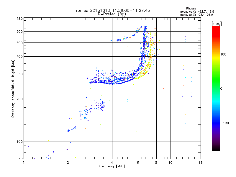The image size is (236, 177).
Task: Click the x-axis label '1'
Action: click(24, 163)
